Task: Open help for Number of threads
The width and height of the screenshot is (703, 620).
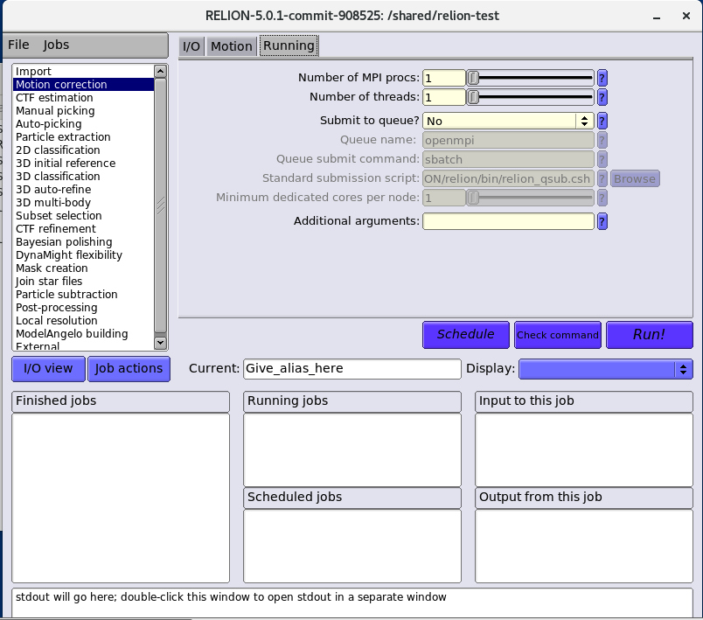Action: coord(602,97)
